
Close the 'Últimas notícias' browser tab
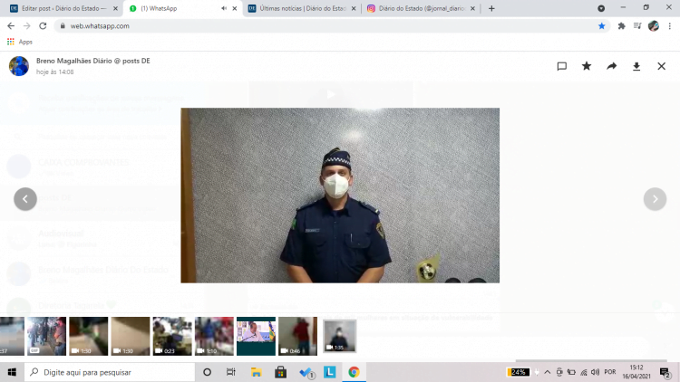point(354,8)
